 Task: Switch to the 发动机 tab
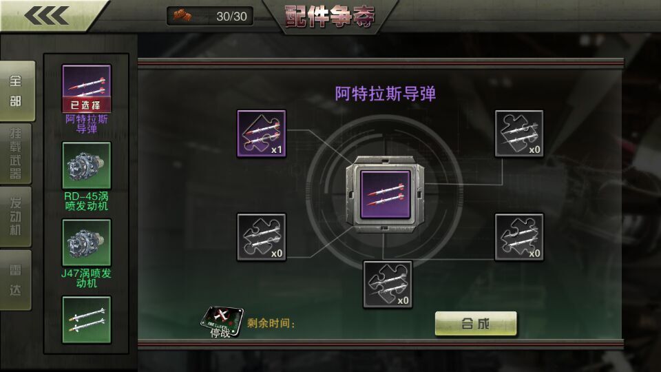tap(16, 216)
